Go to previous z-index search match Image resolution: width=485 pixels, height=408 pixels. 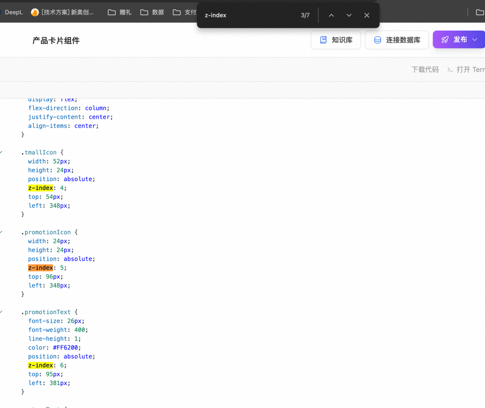click(x=331, y=15)
